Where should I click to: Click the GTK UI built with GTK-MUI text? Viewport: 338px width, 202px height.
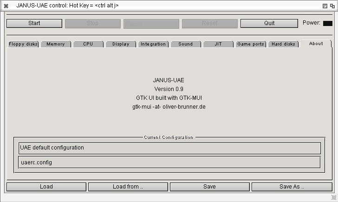click(x=169, y=98)
